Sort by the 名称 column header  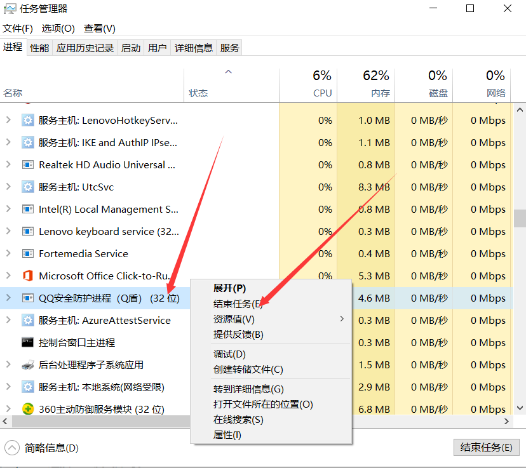[91, 86]
